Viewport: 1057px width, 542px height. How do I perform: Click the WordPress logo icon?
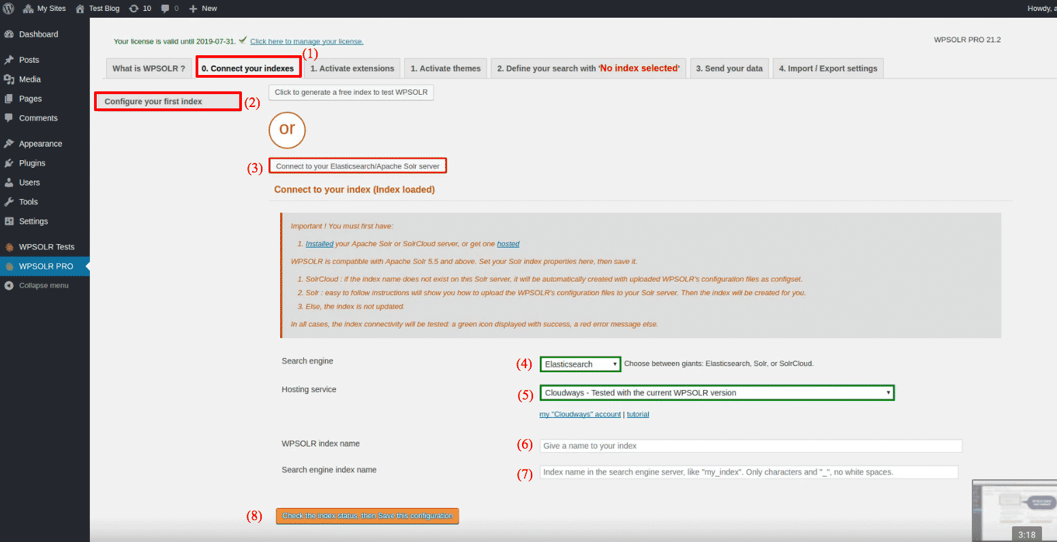[x=8, y=8]
